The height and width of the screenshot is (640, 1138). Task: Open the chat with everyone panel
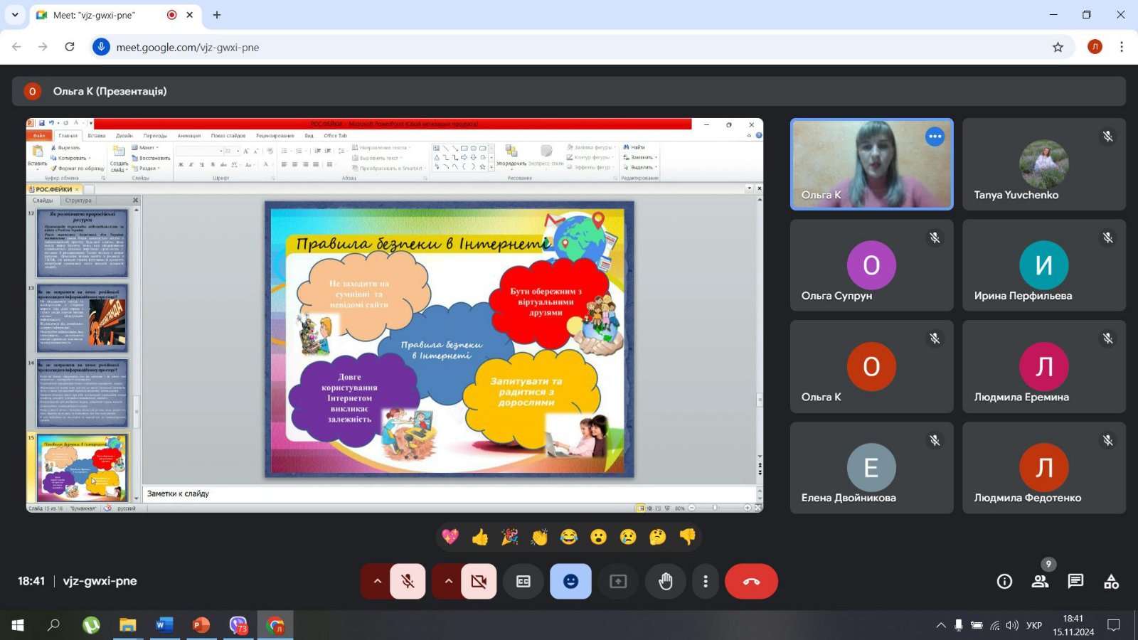(1075, 582)
